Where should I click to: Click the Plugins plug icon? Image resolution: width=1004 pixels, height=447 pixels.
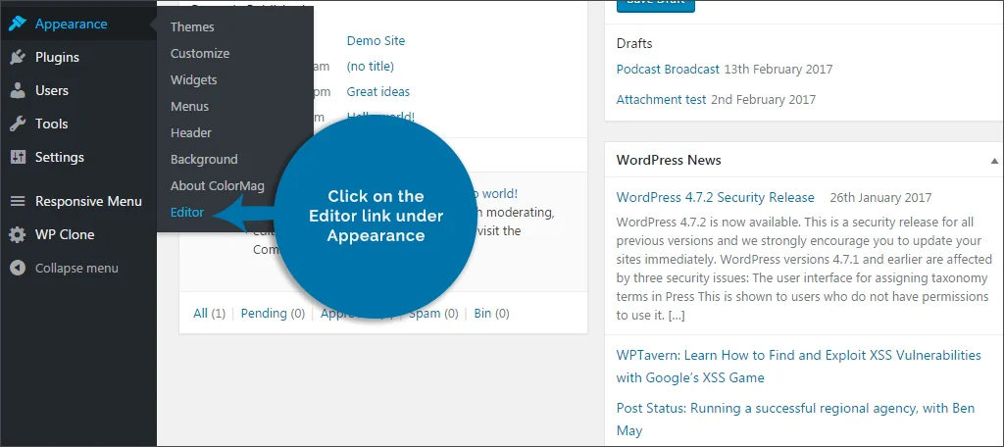click(x=18, y=57)
